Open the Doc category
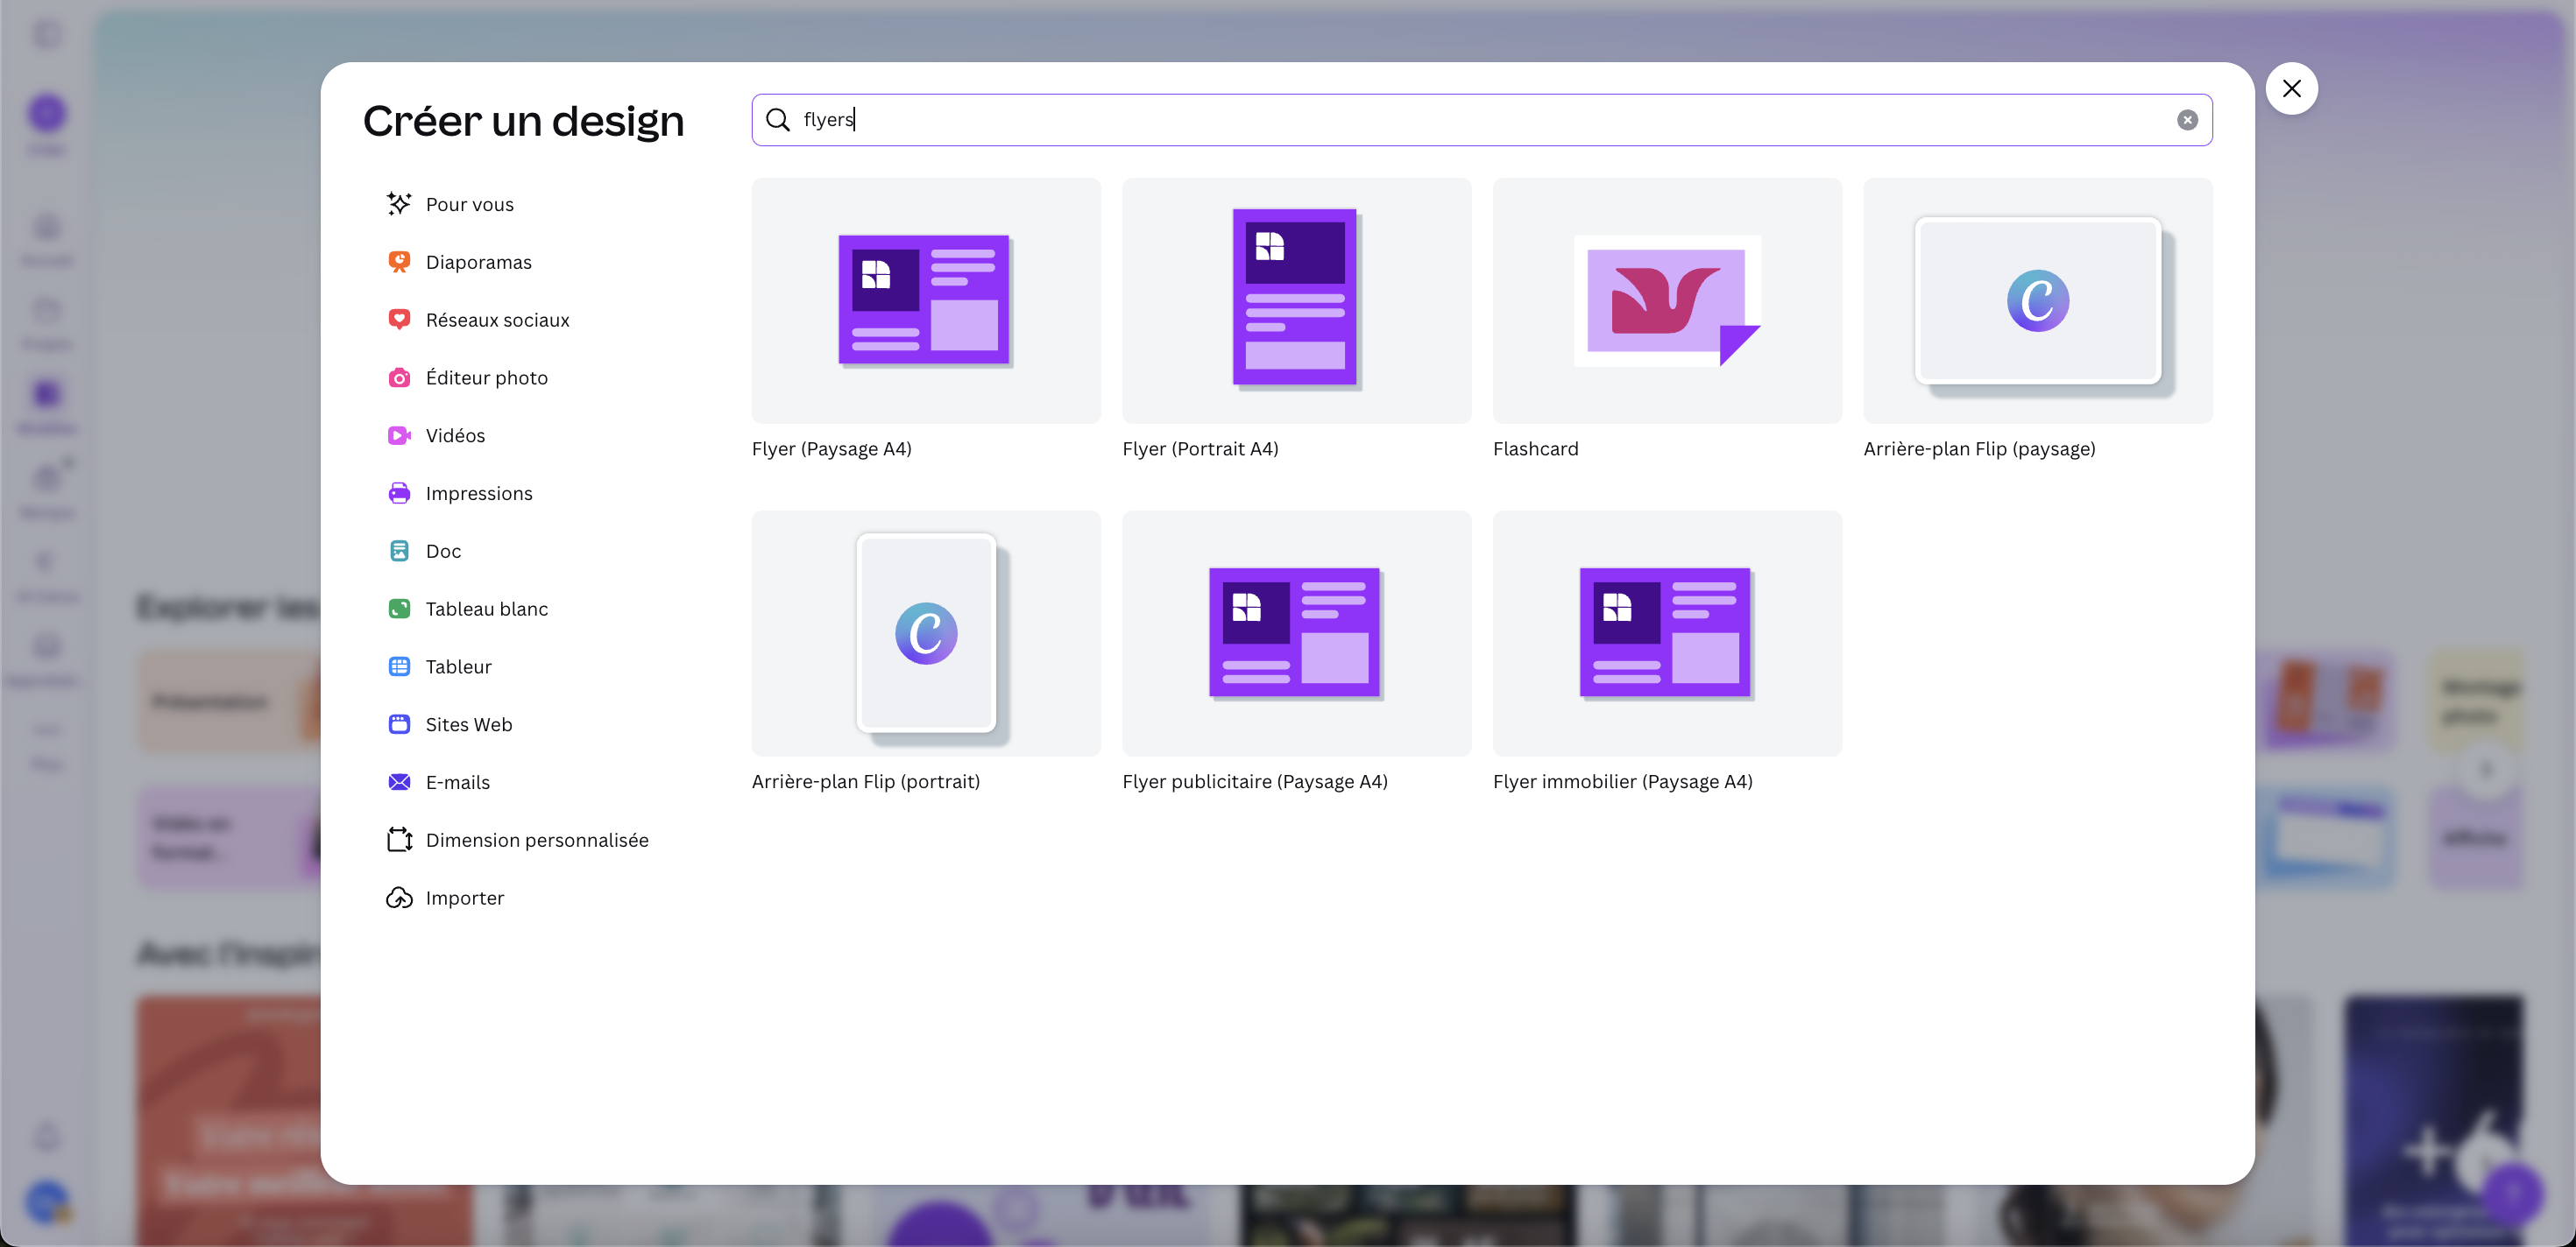The width and height of the screenshot is (2576, 1247). [x=443, y=552]
